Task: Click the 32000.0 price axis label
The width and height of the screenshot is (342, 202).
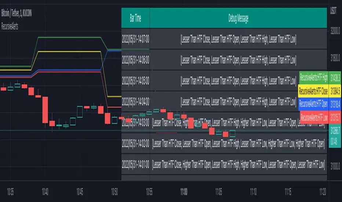Action: coord(334,32)
